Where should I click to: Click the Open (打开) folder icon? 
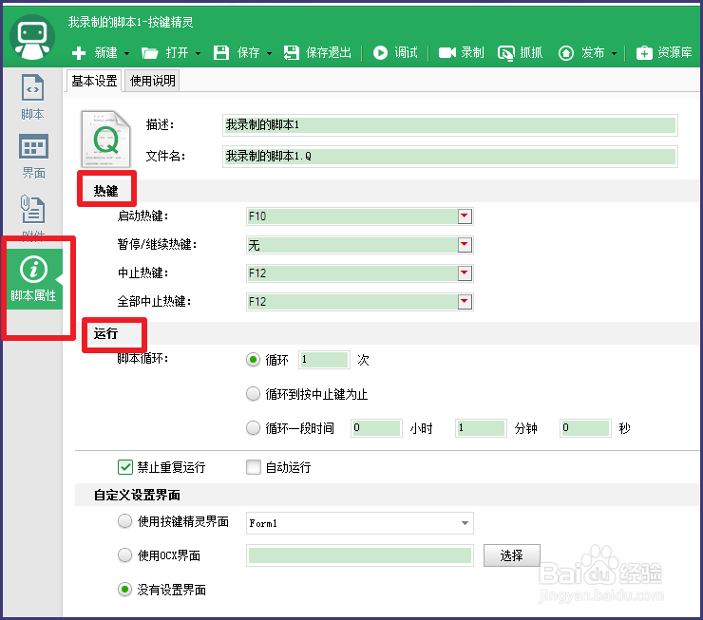click(149, 53)
